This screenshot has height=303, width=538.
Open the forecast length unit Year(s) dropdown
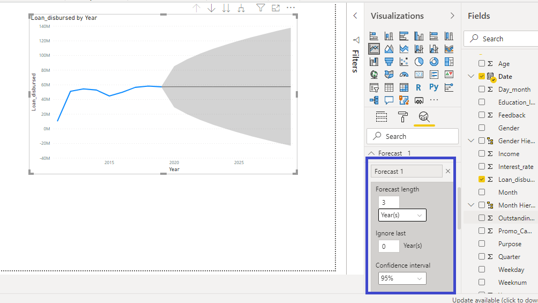(x=402, y=215)
